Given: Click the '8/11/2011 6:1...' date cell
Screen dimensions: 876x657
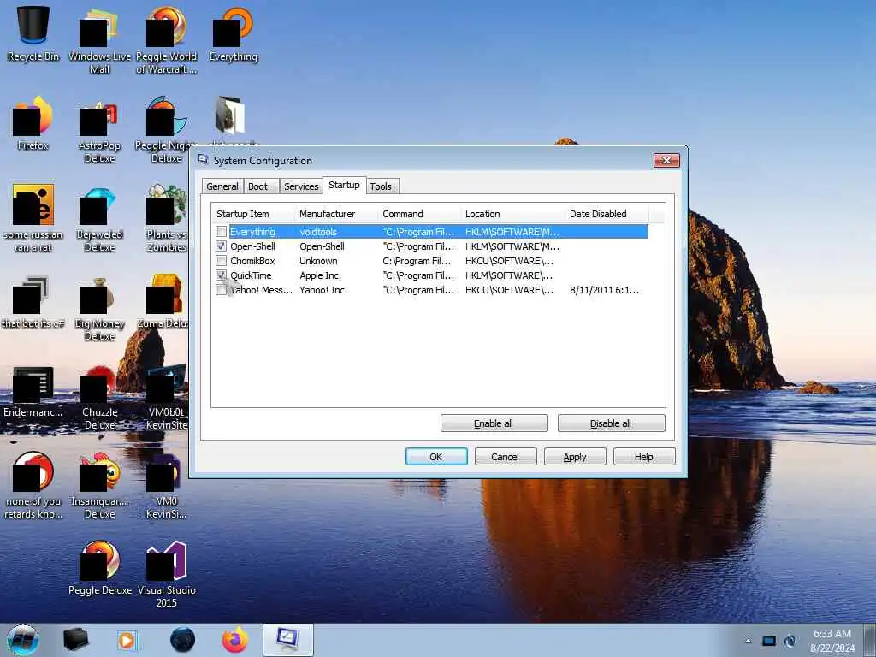Looking at the screenshot, I should click(604, 289).
